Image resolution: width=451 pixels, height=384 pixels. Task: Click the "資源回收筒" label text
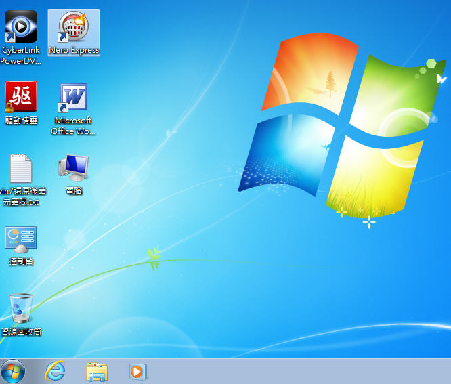coord(21,332)
